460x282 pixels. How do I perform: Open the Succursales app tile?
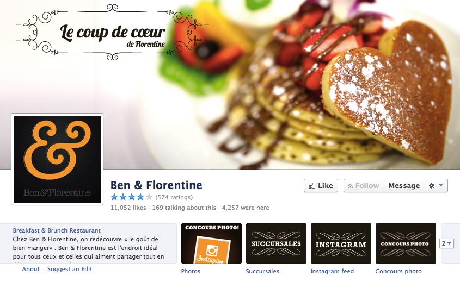pos(276,243)
